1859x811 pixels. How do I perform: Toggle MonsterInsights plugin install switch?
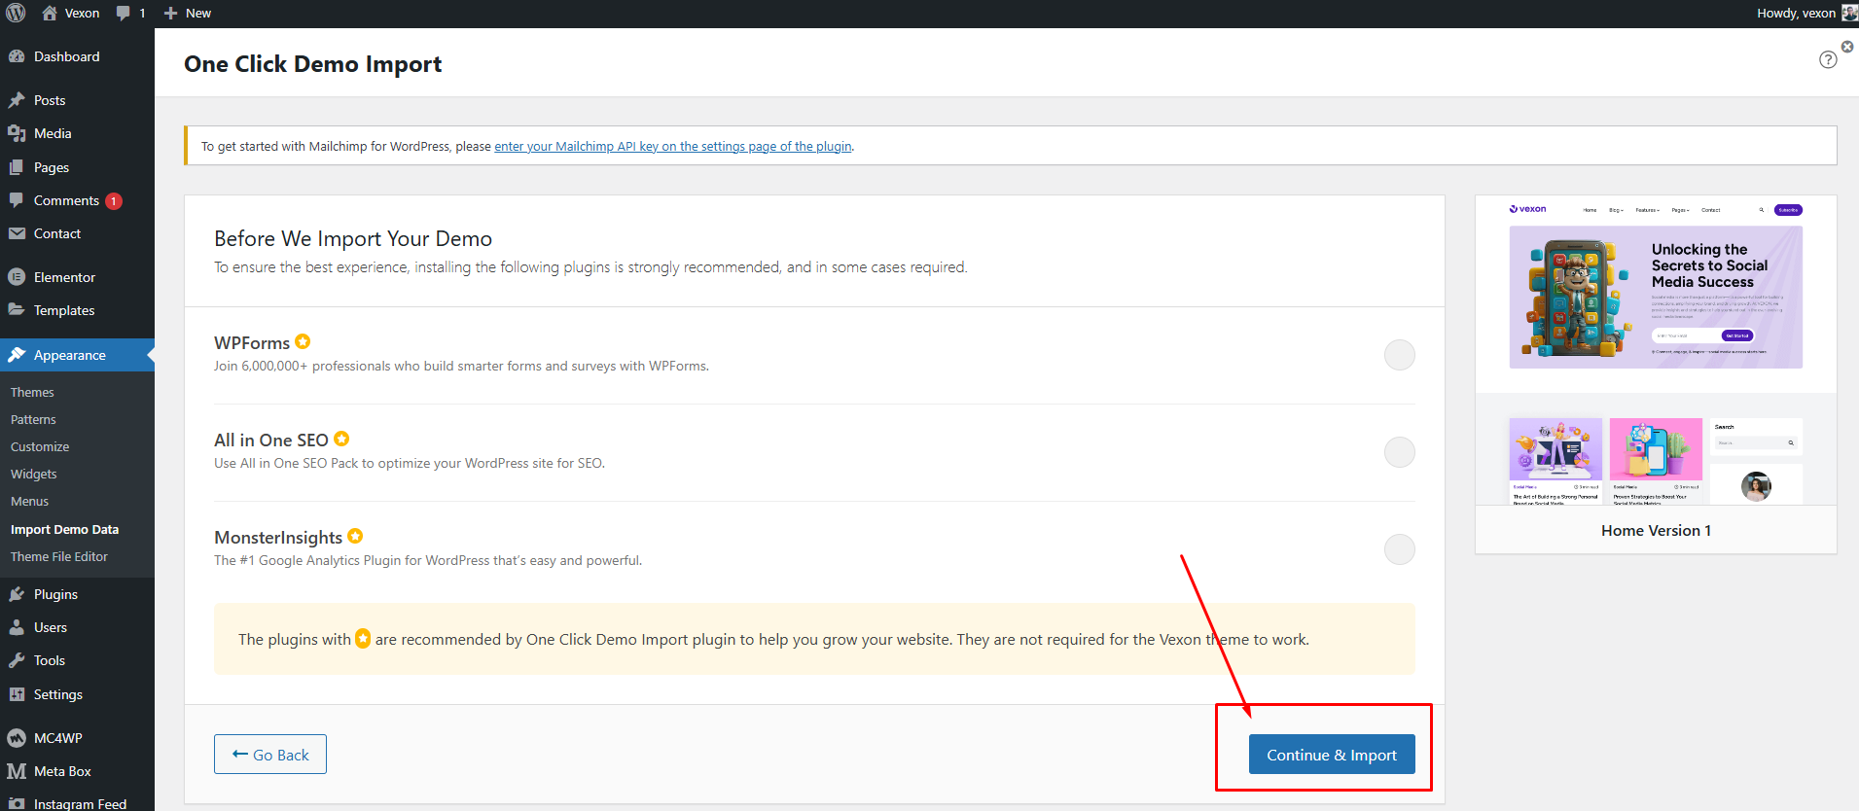[x=1399, y=549]
